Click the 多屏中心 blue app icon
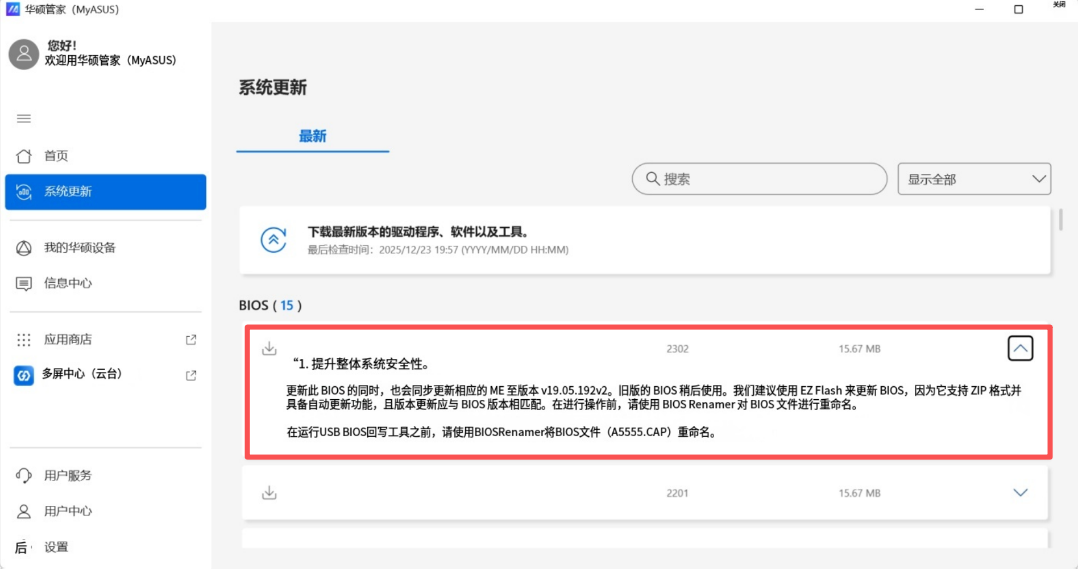Screen dimensions: 1078x569 click(24, 375)
